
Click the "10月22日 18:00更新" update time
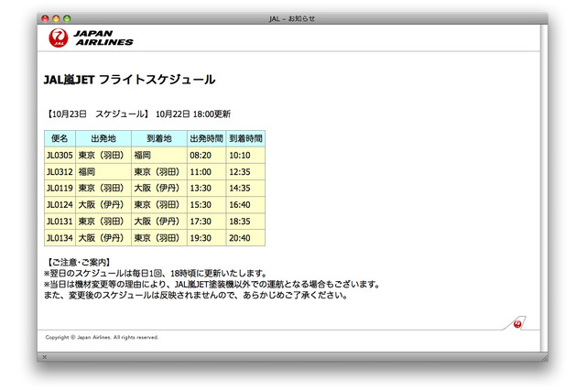[x=193, y=114]
